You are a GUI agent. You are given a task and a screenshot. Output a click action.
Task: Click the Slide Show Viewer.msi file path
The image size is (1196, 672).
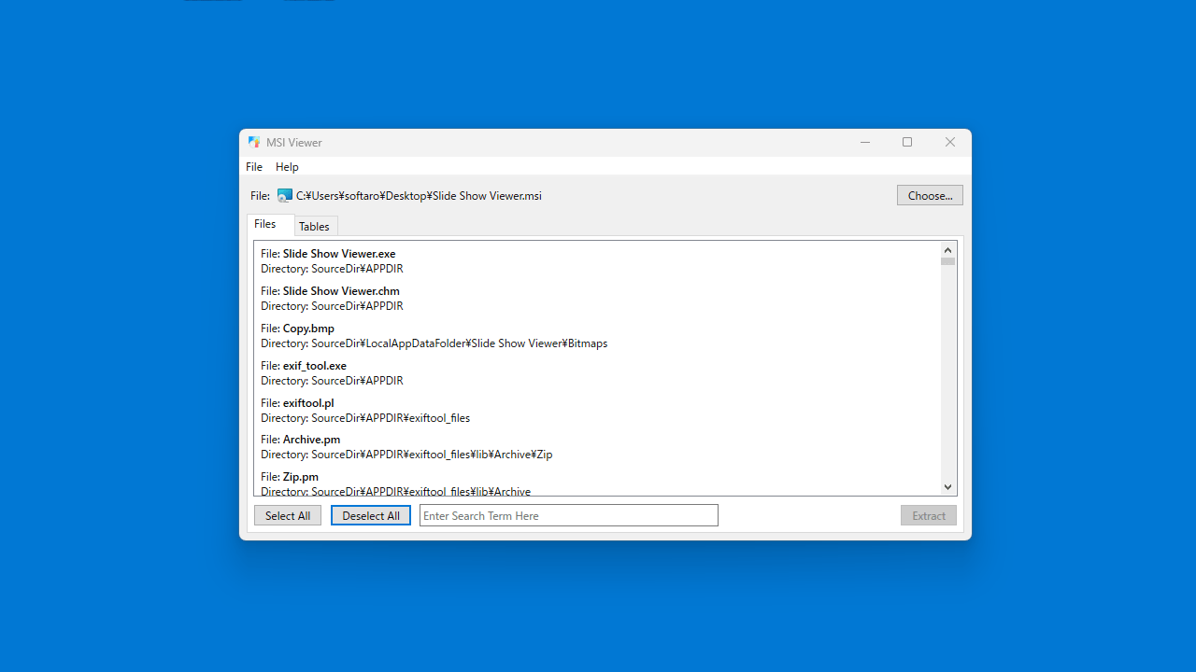pos(419,196)
